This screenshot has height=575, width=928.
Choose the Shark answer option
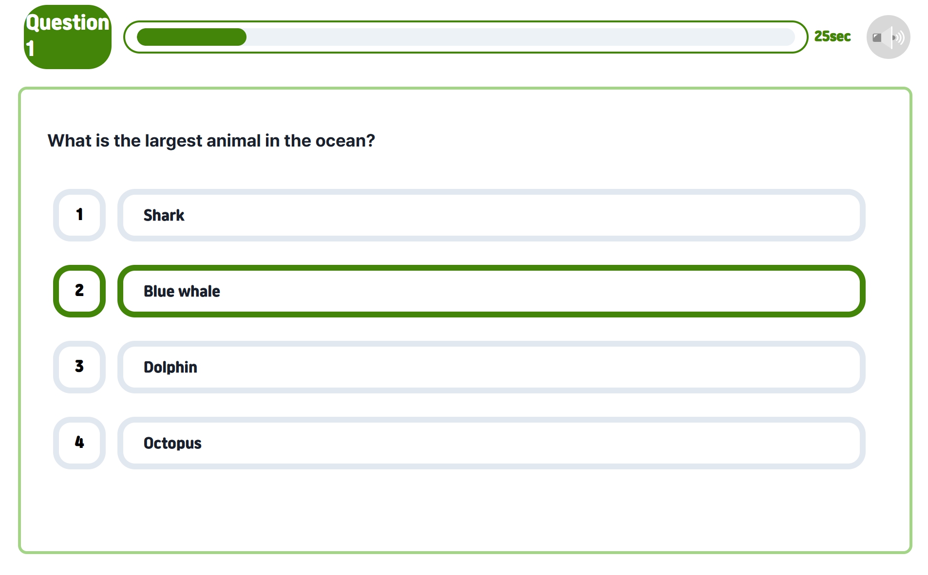(491, 215)
